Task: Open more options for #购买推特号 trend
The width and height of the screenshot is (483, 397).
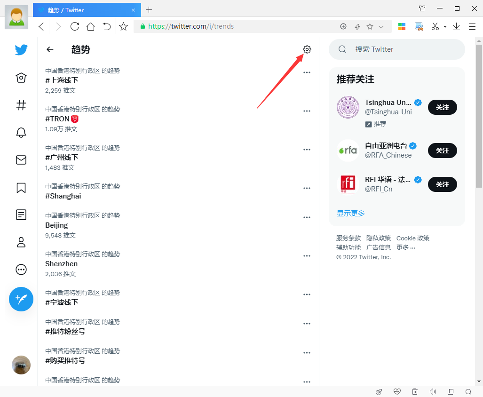Action: (x=307, y=353)
